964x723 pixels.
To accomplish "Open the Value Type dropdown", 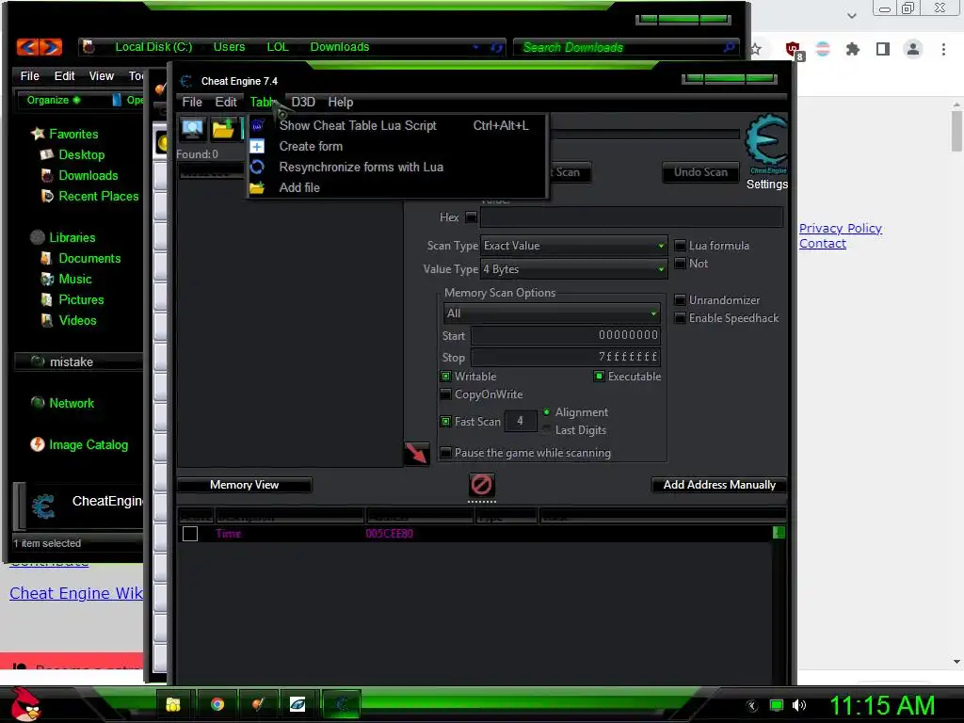I will point(573,269).
